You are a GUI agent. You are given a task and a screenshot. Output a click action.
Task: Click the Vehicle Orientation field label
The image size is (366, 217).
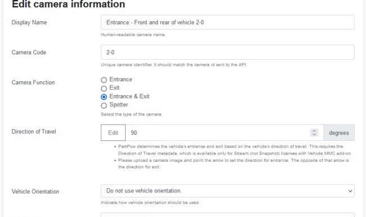click(x=35, y=192)
